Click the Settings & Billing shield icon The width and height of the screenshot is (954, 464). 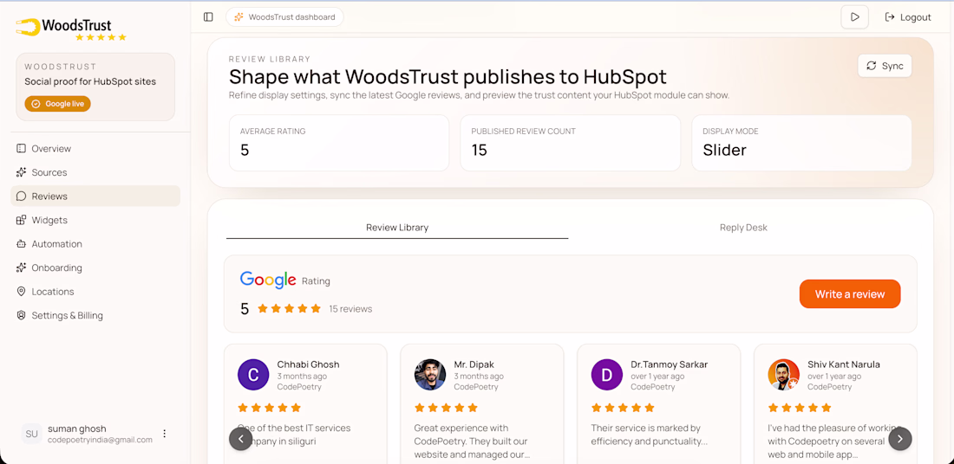click(x=22, y=315)
